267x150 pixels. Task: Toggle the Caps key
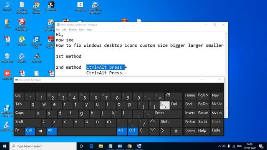(x=25, y=114)
